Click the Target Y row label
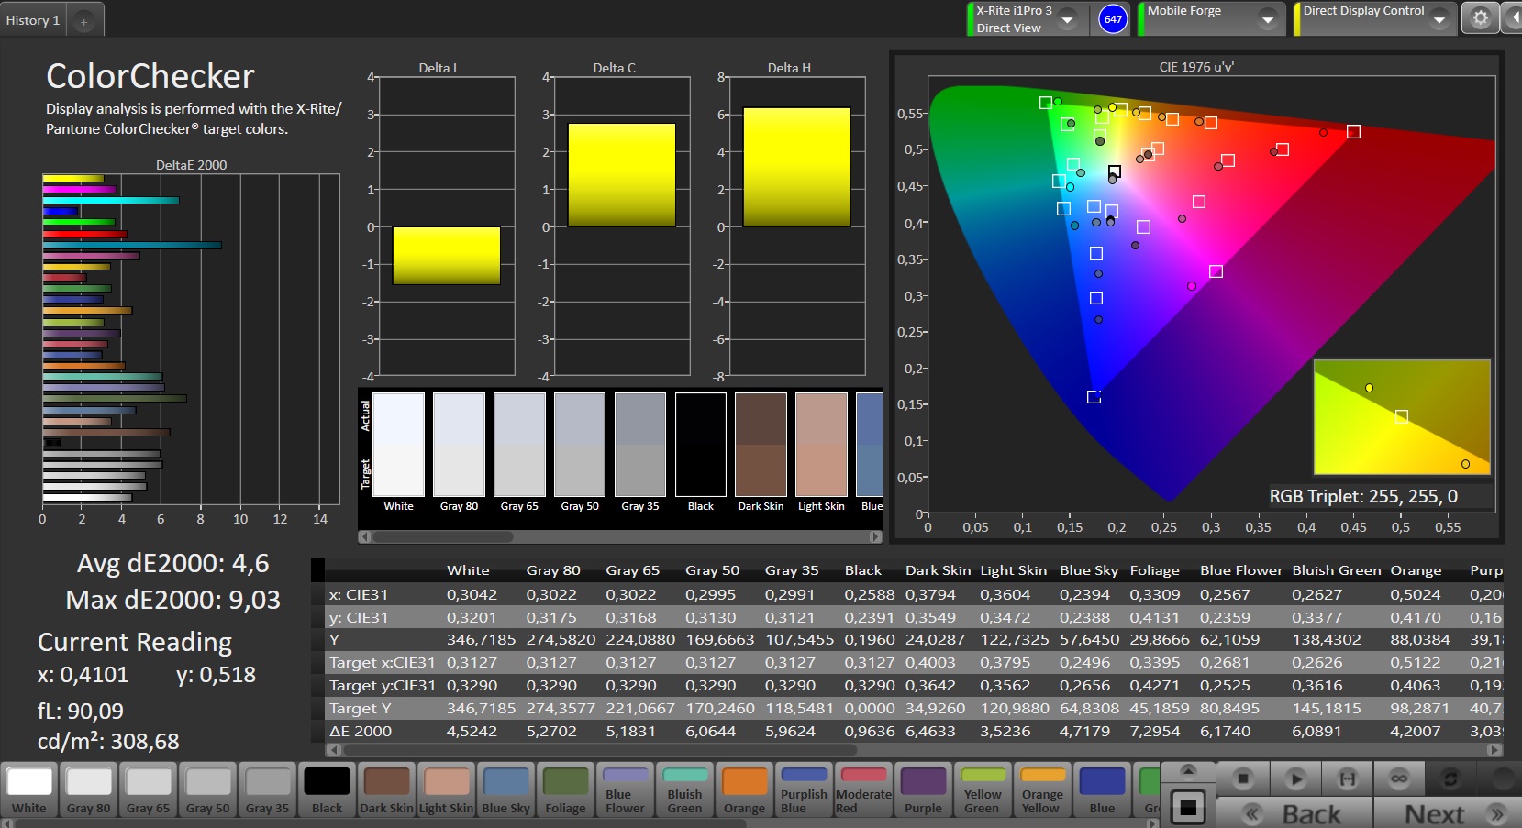 pos(361,709)
